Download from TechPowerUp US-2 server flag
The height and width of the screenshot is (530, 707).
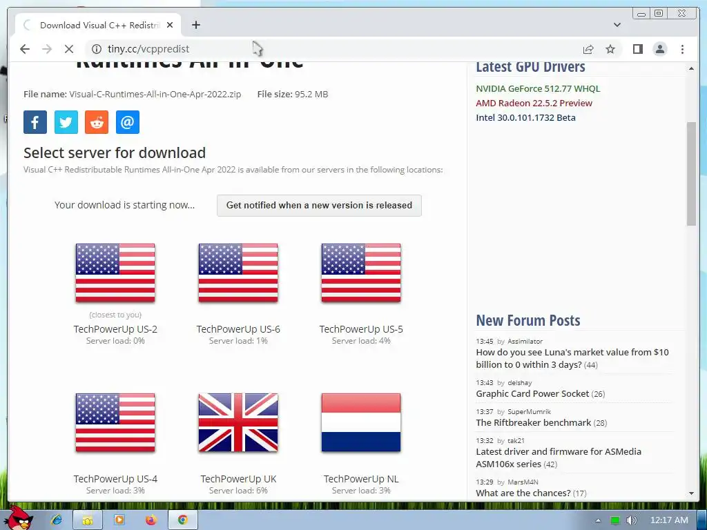[x=115, y=273]
